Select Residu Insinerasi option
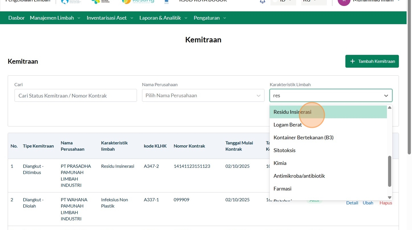 (x=292, y=112)
